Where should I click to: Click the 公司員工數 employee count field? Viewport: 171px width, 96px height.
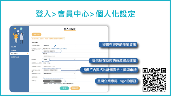tap(59, 77)
